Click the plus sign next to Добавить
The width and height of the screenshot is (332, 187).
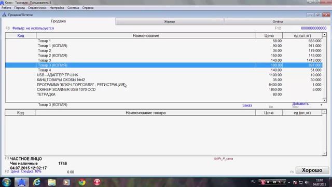(322, 105)
